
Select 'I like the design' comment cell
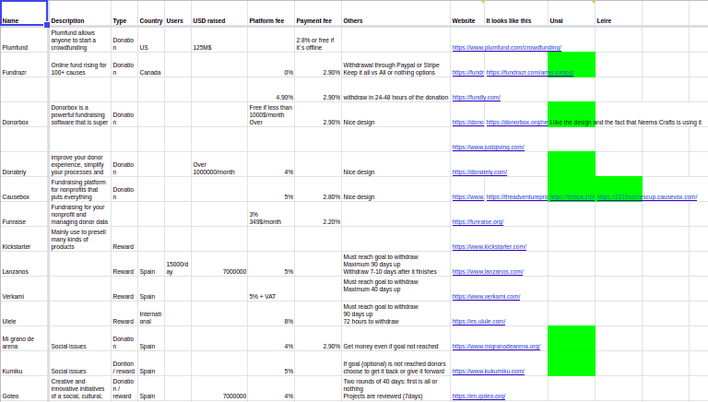[x=572, y=114]
